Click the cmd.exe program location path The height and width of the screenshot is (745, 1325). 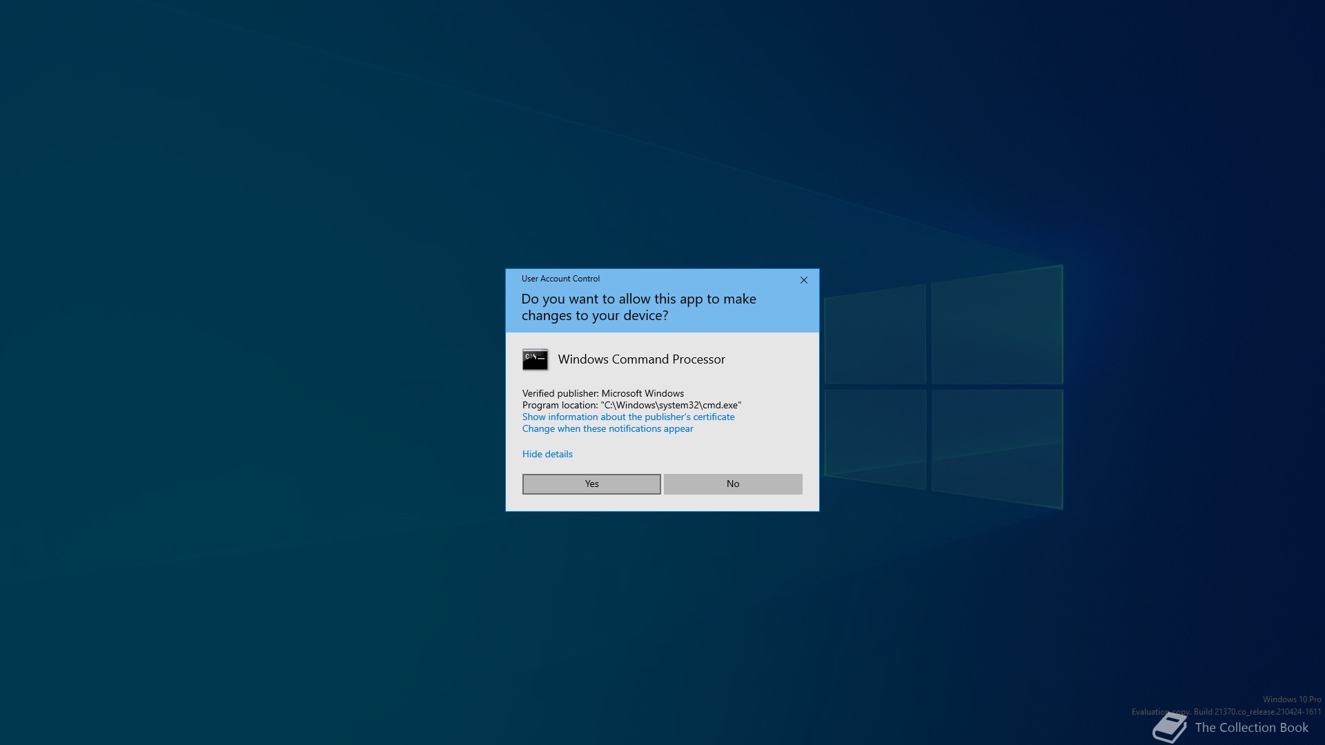(671, 405)
